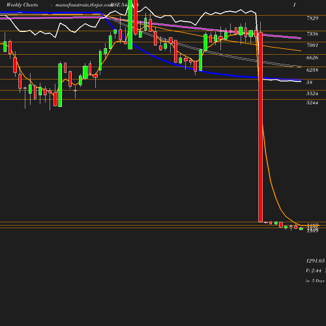The height and width of the screenshot is (326, 326).
Task: Click the last green candle at chart end
Action: [x=301, y=229]
